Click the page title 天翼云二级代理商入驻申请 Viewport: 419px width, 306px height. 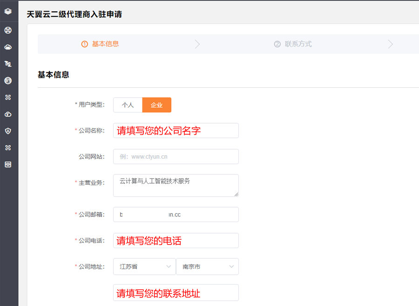pyautogui.click(x=74, y=14)
